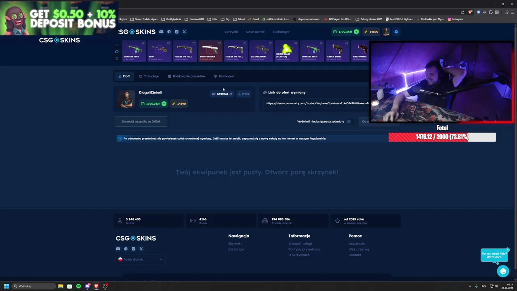
Task: Open Skrzynki in the top navigation
Action: tap(231, 32)
